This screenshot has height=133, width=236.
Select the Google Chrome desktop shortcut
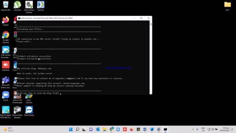6,37
